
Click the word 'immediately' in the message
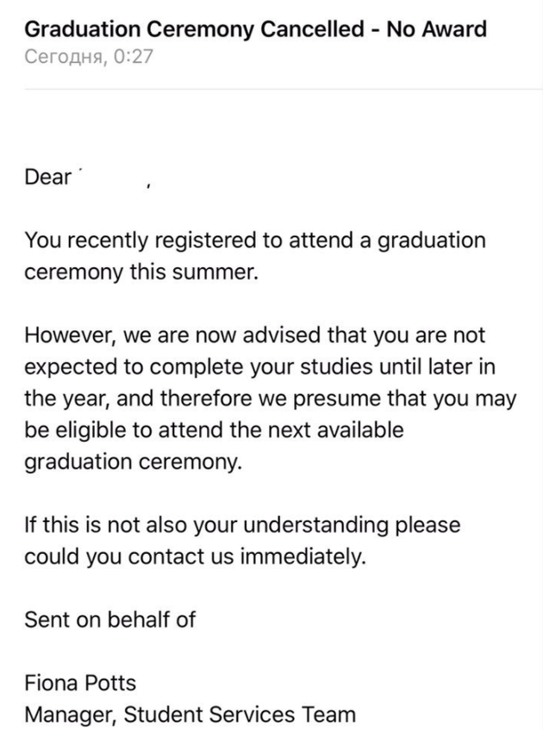[303, 557]
